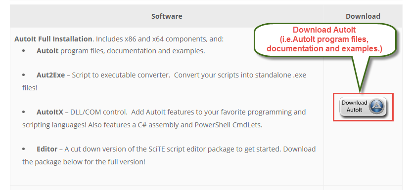Click the bold Aut2Exe bullet label
Image resolution: width=411 pixels, height=190 pixels.
pos(50,75)
